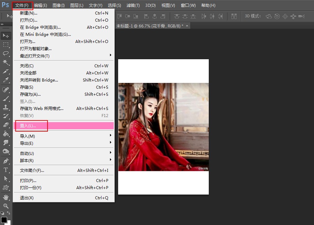Open the 滤镜(T) menu
The image size is (314, 225).
[133, 5]
